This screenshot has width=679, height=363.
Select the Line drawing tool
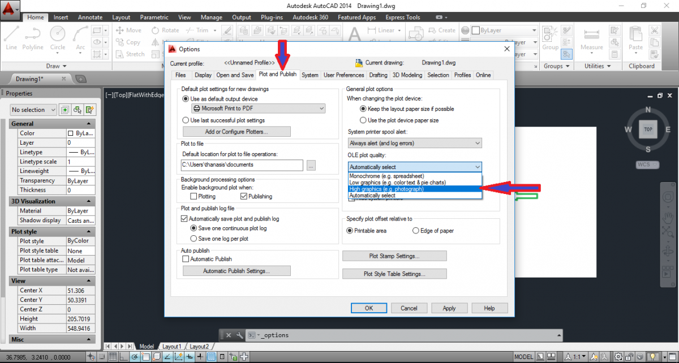(11, 38)
